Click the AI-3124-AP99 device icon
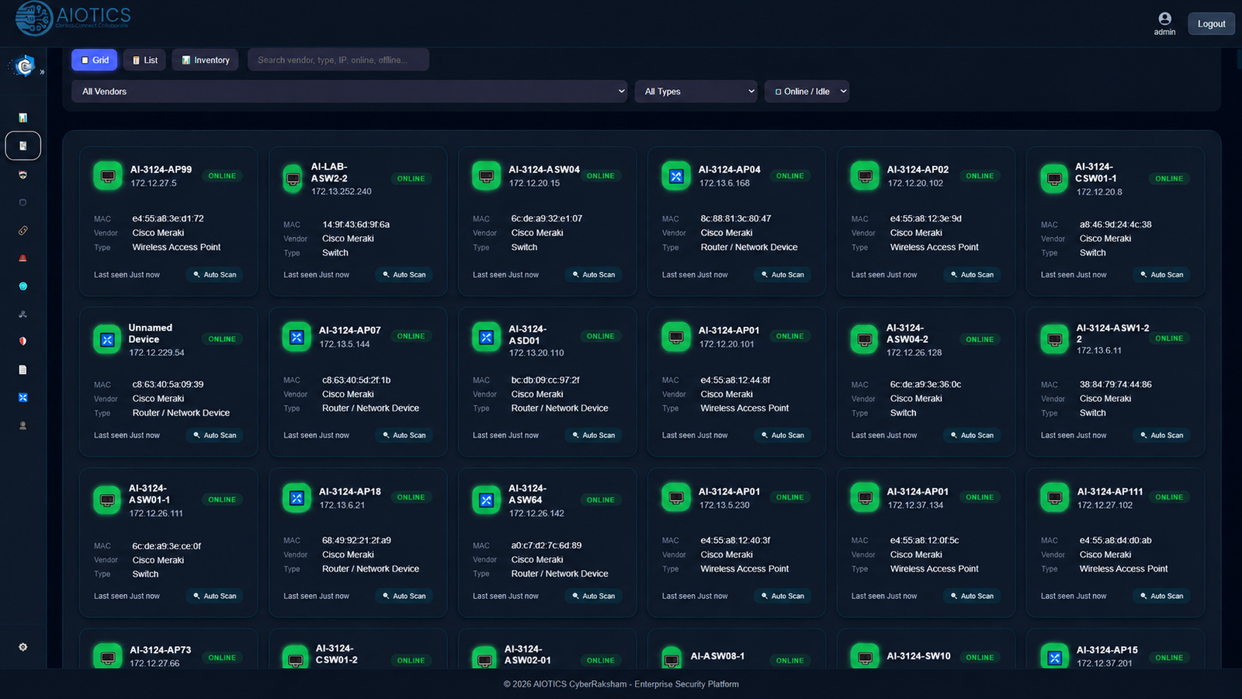The image size is (1242, 699). point(108,176)
